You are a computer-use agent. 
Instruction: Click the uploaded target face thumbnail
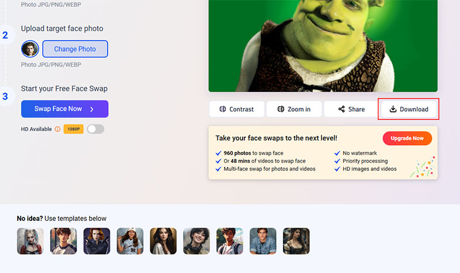[x=30, y=49]
